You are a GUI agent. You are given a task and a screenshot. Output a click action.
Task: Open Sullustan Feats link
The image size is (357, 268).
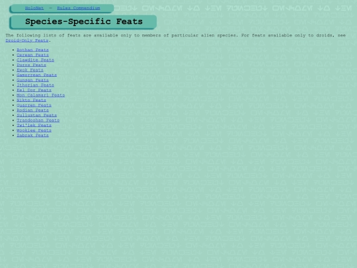[x=36, y=115]
